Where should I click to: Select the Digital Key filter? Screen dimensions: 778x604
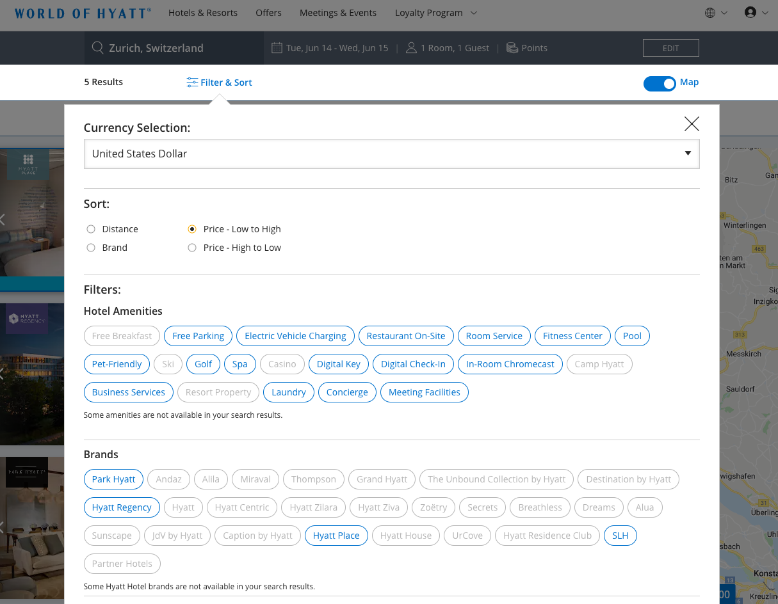coord(339,364)
